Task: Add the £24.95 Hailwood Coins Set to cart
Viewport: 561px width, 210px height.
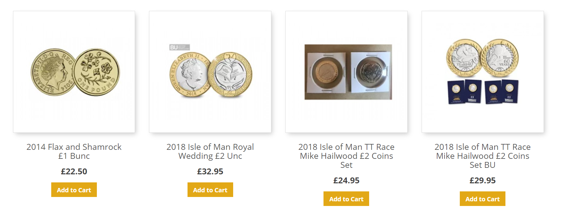Action: click(346, 199)
